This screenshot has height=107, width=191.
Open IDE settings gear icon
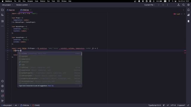pyautogui.click(x=188, y=5)
